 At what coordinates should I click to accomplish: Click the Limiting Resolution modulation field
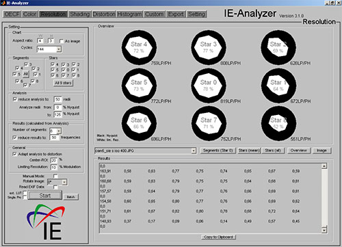54,167
